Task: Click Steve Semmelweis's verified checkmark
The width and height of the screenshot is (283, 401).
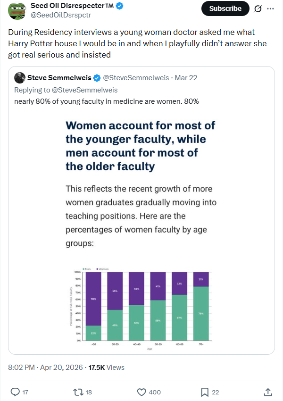Action: (x=97, y=77)
